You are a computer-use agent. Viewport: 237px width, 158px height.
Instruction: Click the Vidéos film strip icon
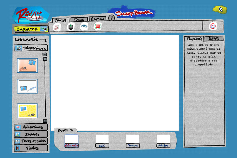point(17,148)
